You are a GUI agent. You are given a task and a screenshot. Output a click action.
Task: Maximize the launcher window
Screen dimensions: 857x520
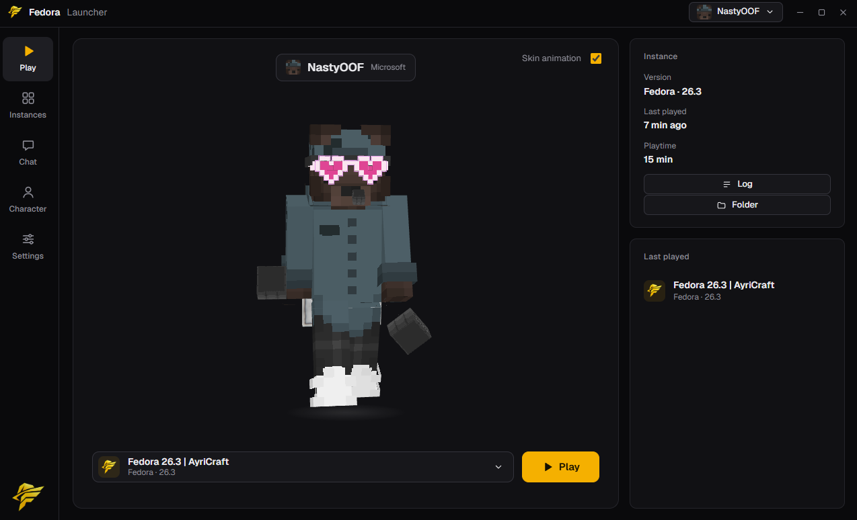click(x=821, y=12)
